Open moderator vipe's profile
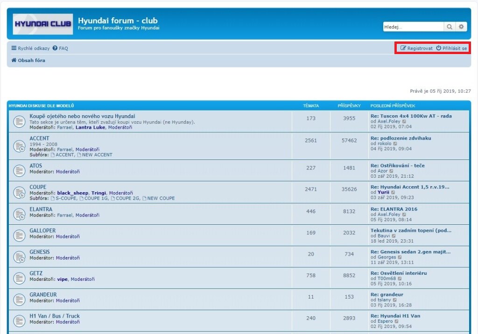478x334 pixels. (63, 279)
